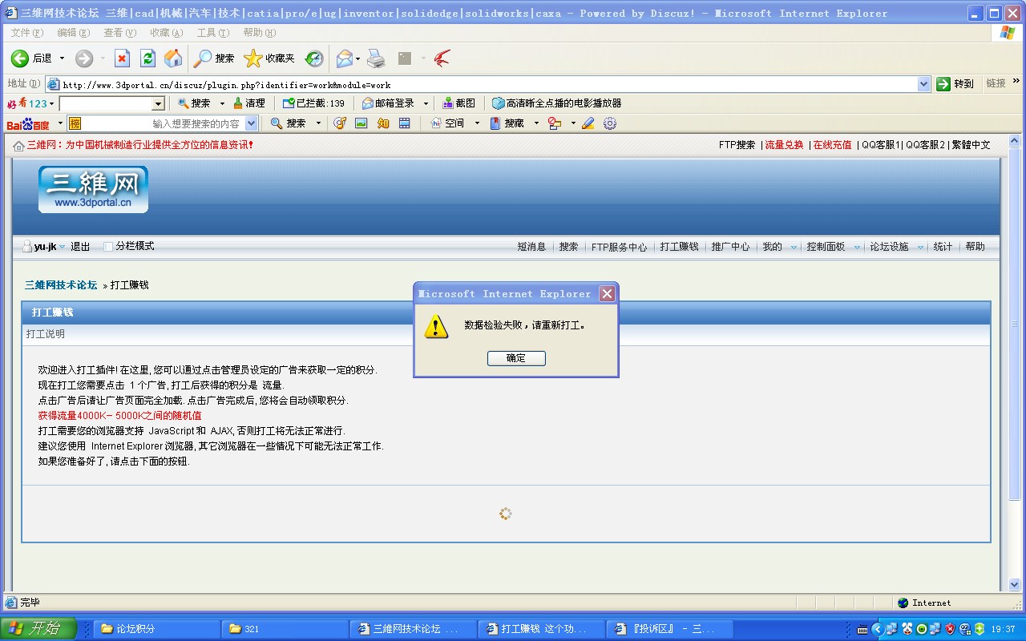1026x641 pixels.
Task: Open the IE History clock icon
Action: 314,58
